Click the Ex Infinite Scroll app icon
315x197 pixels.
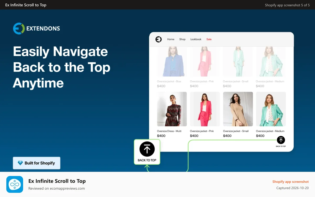15,184
